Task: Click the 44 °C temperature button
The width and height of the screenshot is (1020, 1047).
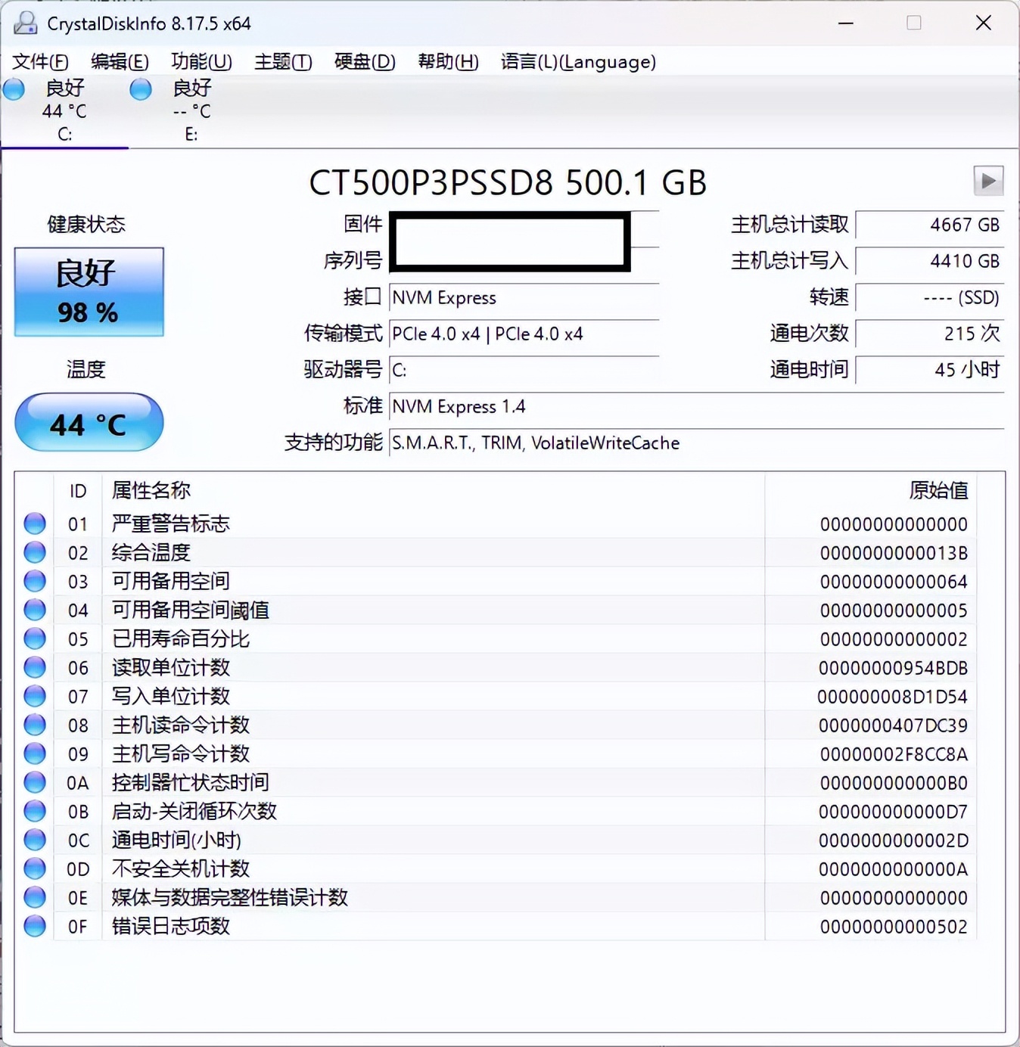Action: [89, 424]
